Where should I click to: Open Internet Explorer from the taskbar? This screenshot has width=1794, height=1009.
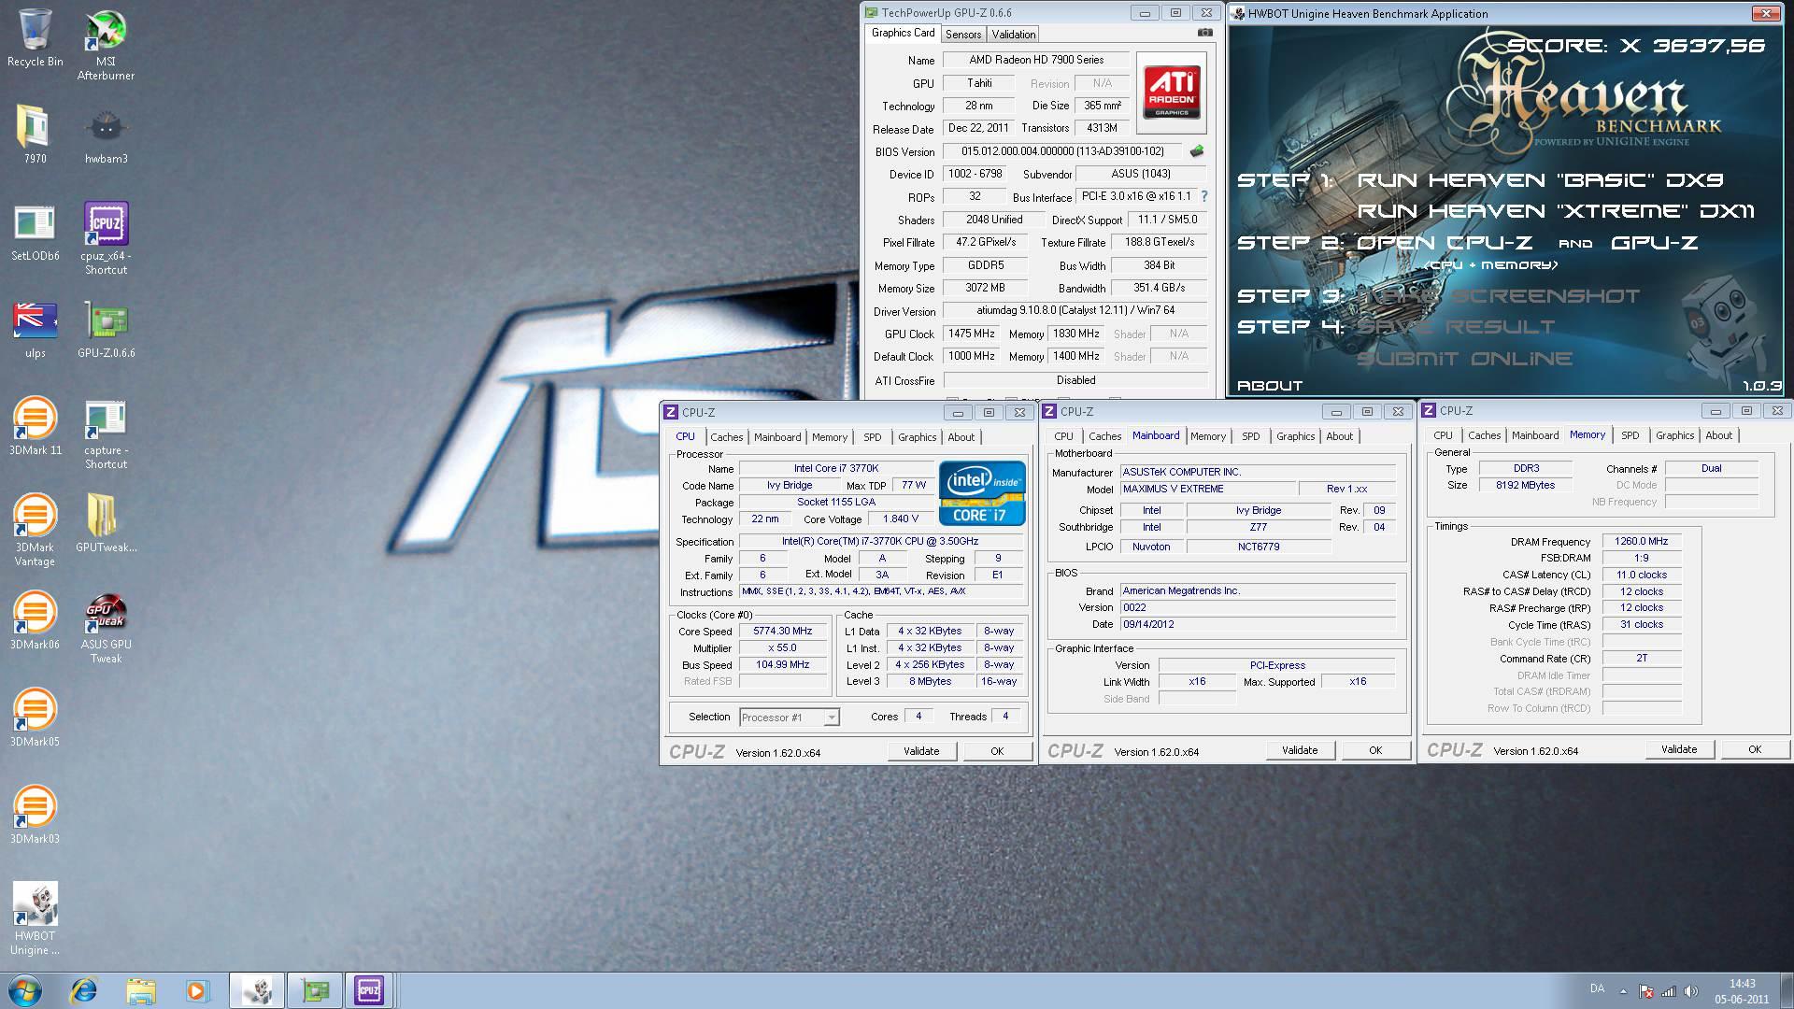coord(84,990)
